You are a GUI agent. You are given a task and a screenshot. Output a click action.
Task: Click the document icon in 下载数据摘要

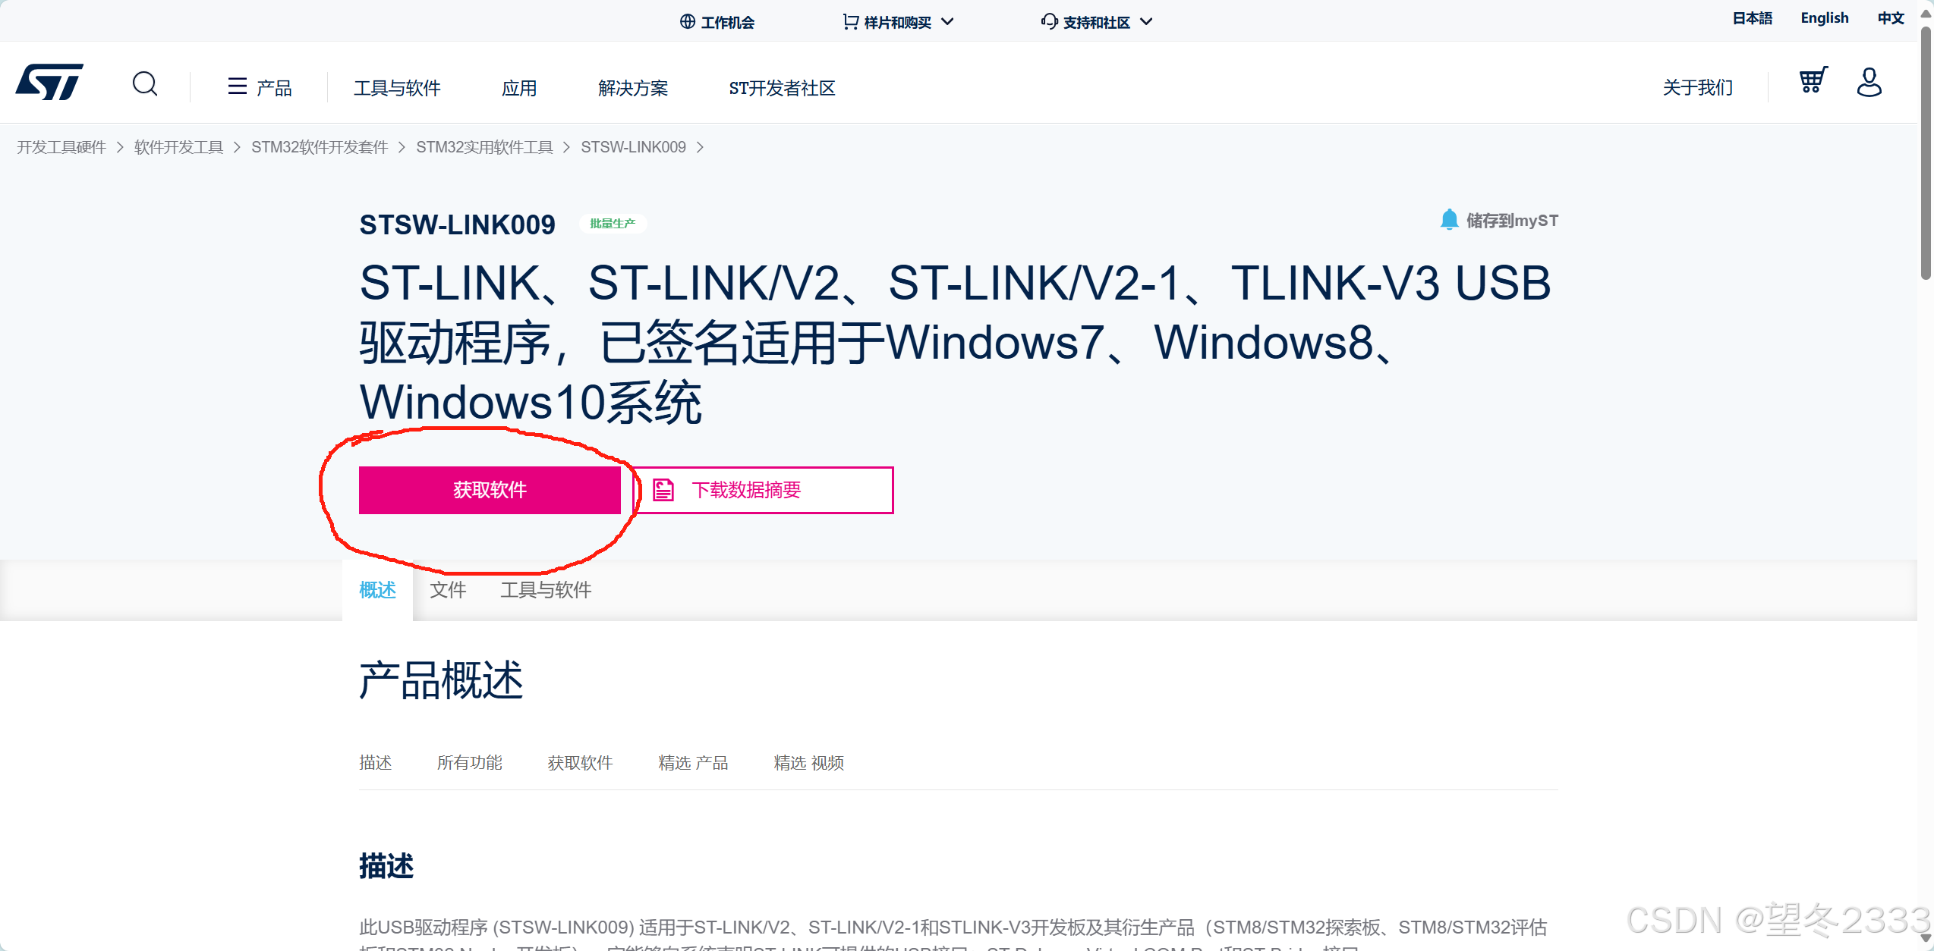[663, 490]
